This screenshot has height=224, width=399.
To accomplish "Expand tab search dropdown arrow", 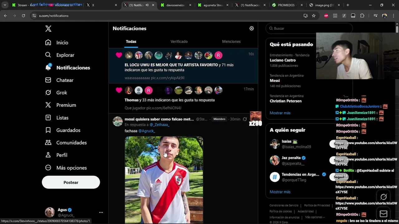I will tap(5, 5).
